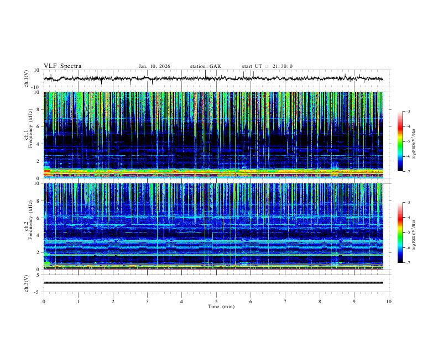Click the 5 minute tick on time axis
The image size is (438, 338).
216,302
